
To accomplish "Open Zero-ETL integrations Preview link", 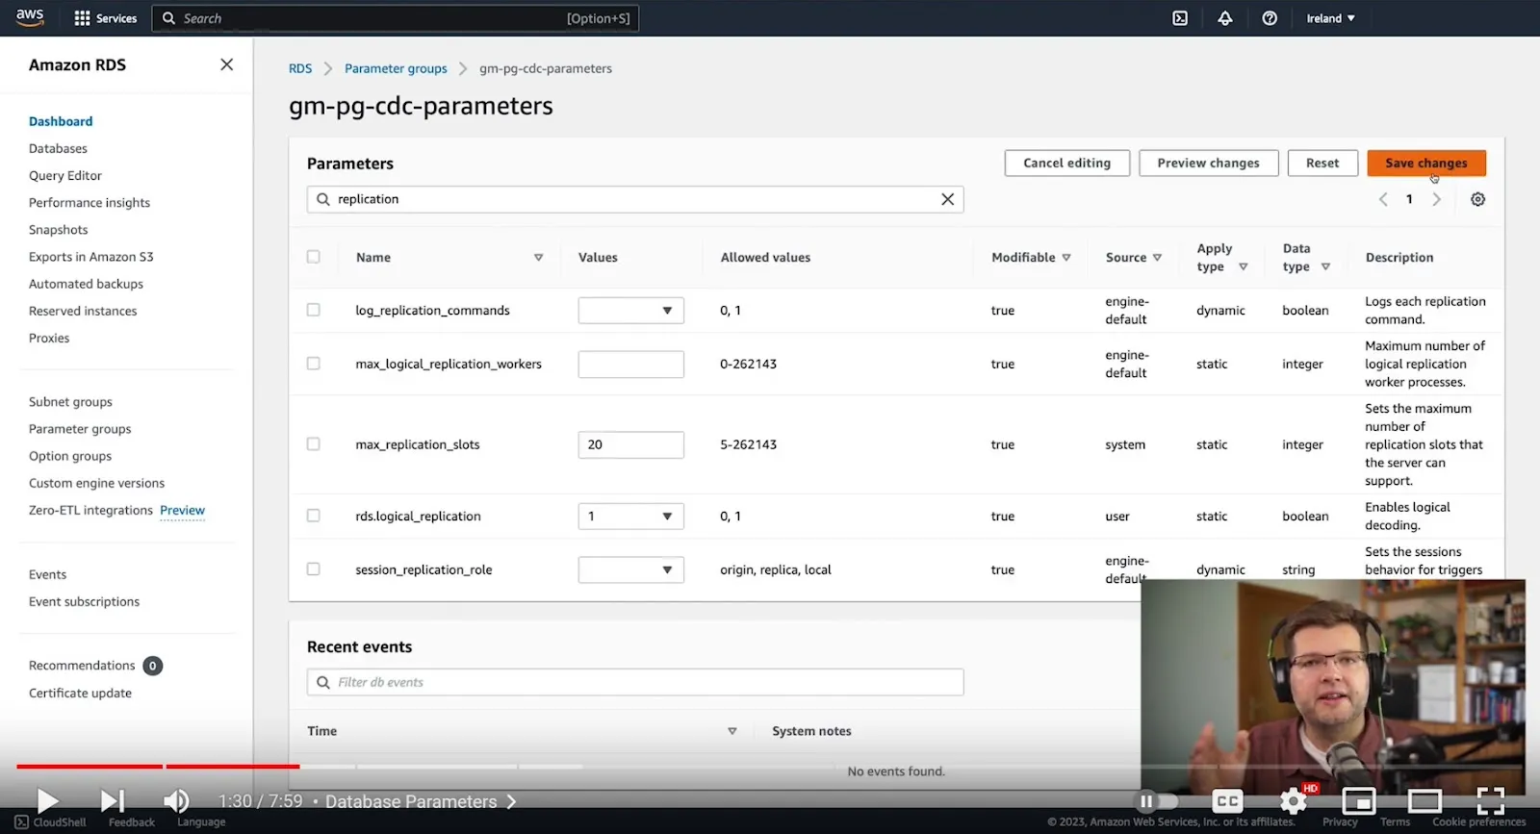I will (x=182, y=510).
